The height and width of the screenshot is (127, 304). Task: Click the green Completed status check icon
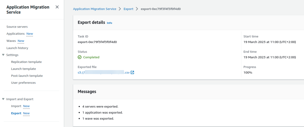click(80, 57)
